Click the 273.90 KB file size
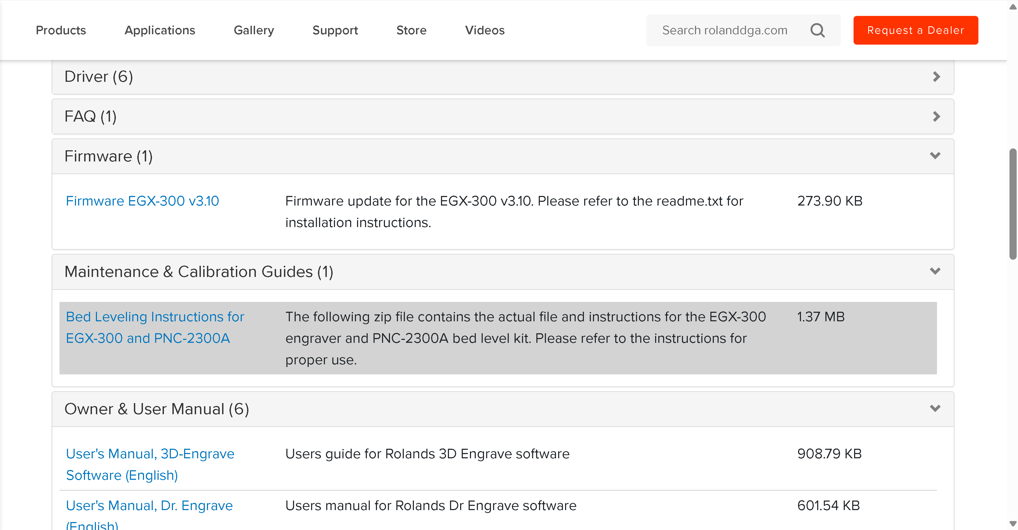The width and height of the screenshot is (1018, 530). click(x=829, y=201)
